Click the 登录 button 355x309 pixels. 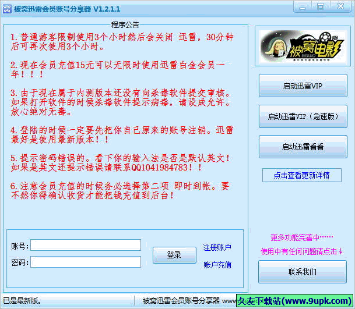point(174,255)
